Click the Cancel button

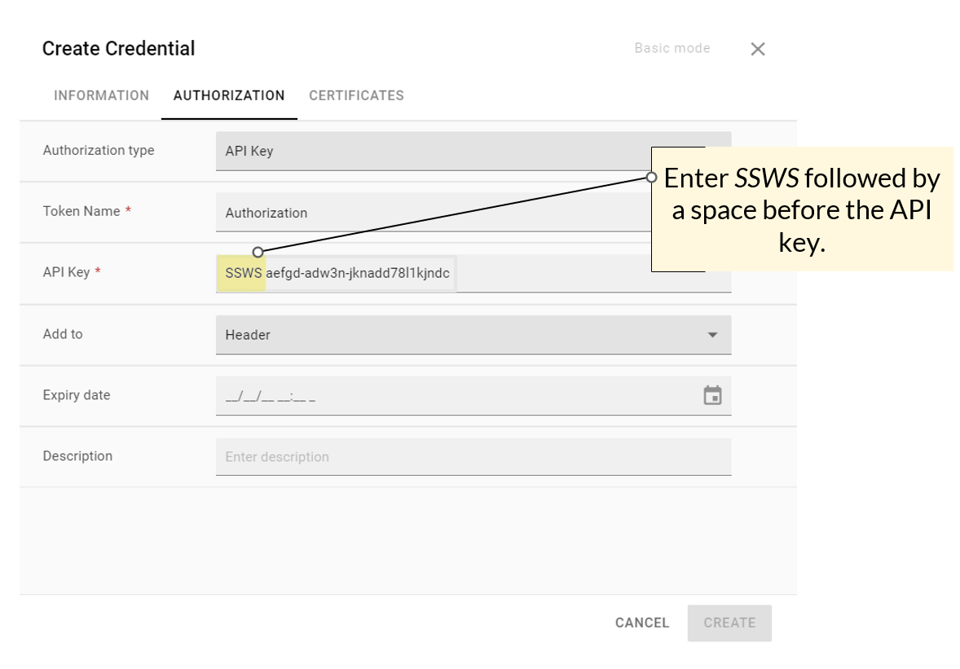[x=642, y=623]
